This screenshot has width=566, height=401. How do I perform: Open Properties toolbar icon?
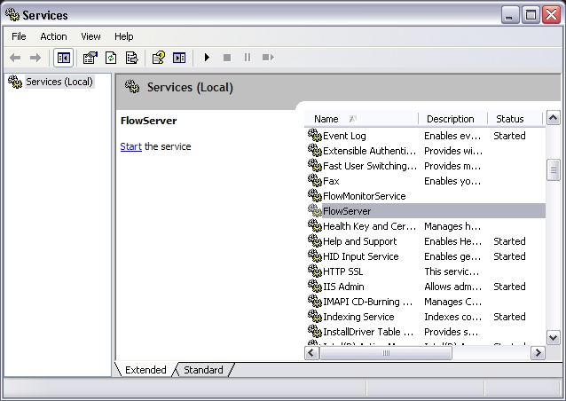point(90,58)
